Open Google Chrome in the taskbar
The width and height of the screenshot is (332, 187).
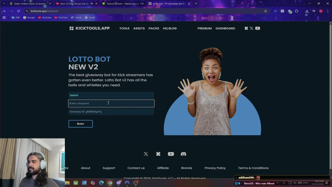[110, 183]
